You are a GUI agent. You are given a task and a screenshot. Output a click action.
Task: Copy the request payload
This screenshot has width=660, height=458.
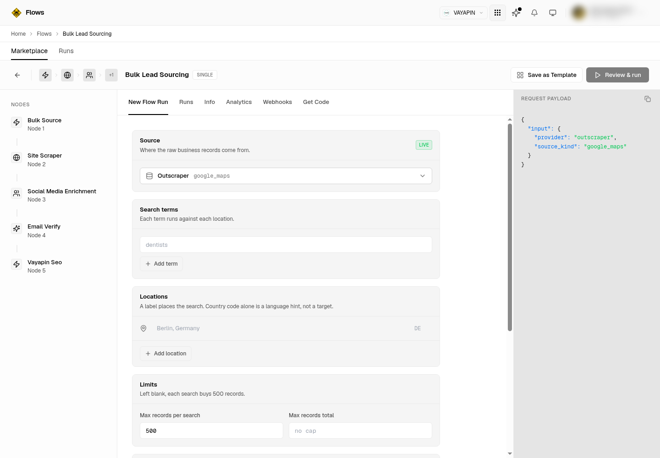pos(648,99)
